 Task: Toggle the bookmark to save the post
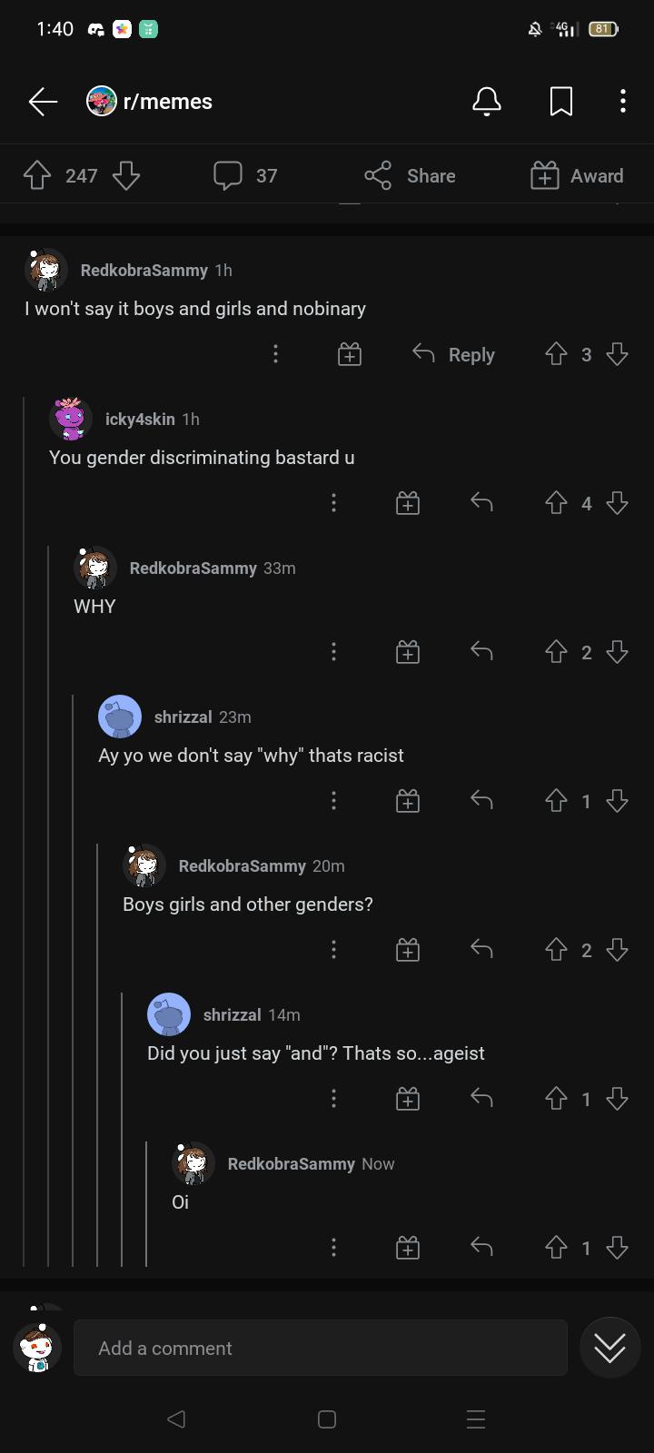click(x=561, y=102)
